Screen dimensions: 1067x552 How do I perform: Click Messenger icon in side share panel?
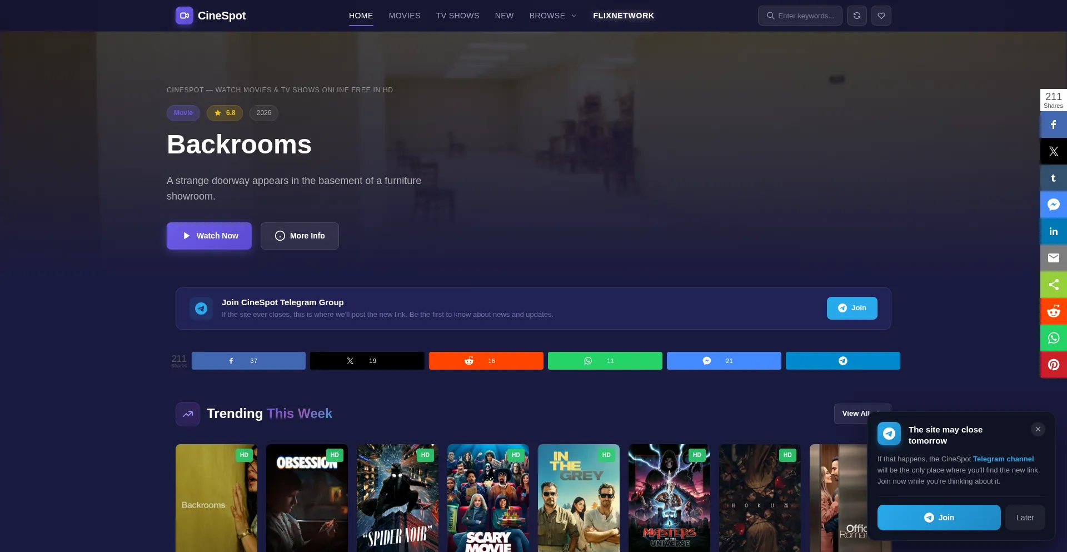(1054, 205)
